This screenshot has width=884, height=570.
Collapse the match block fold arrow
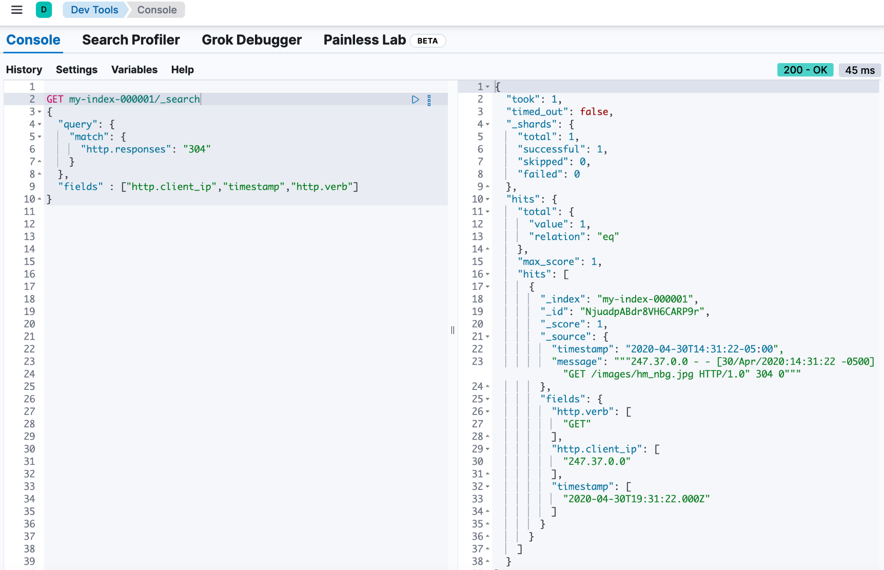pos(40,137)
